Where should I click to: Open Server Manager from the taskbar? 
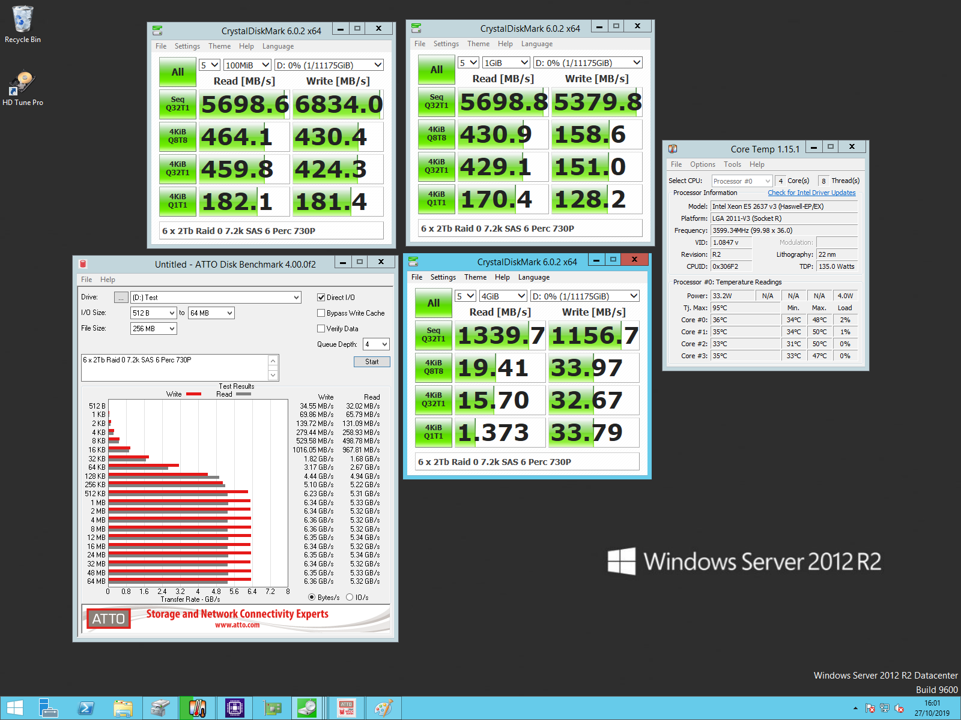point(48,708)
